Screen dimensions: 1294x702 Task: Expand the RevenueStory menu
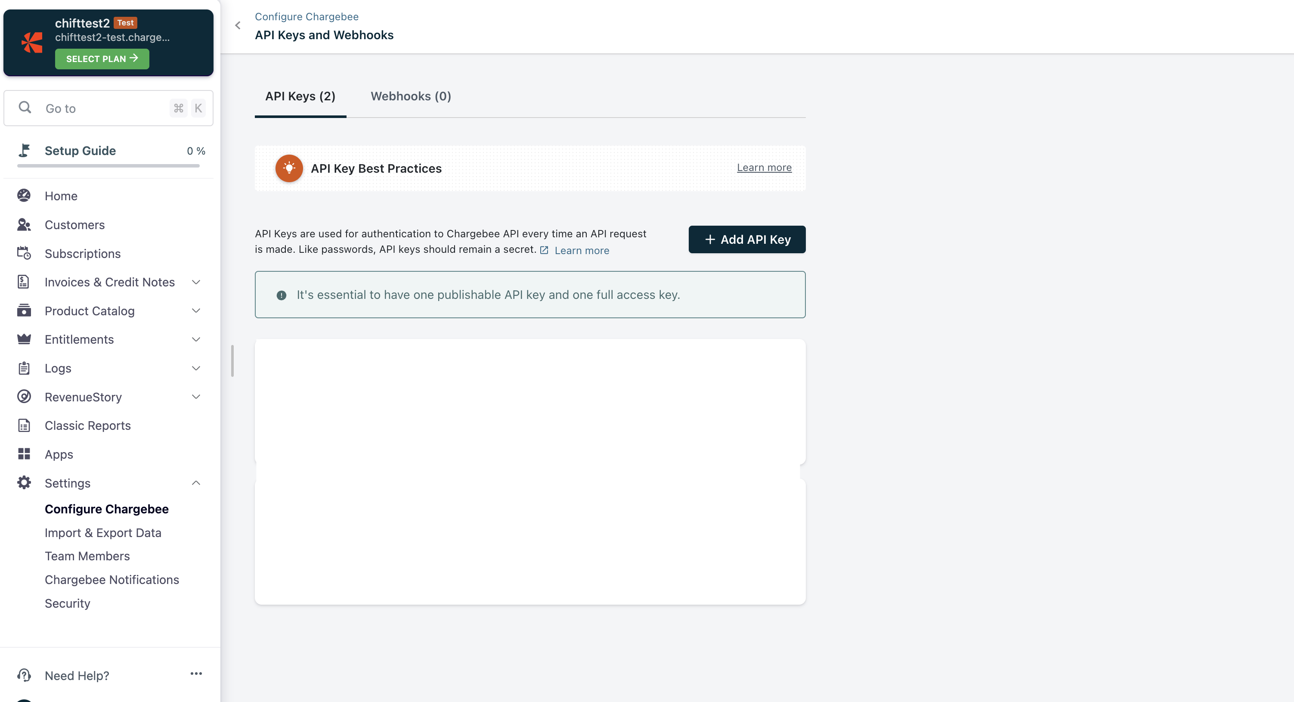(x=196, y=397)
